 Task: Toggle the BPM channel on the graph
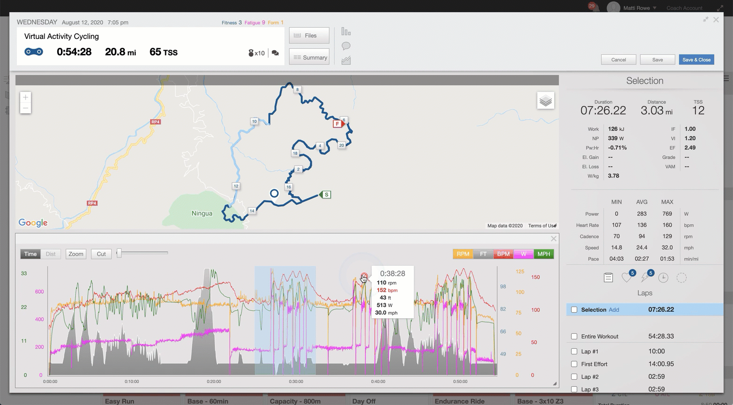(x=503, y=254)
